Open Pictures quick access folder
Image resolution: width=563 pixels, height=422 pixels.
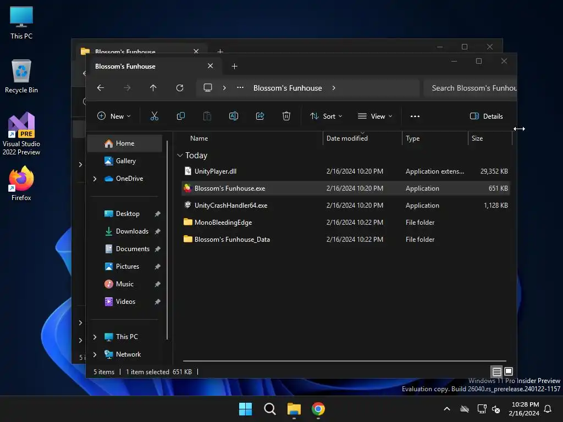pyautogui.click(x=125, y=266)
